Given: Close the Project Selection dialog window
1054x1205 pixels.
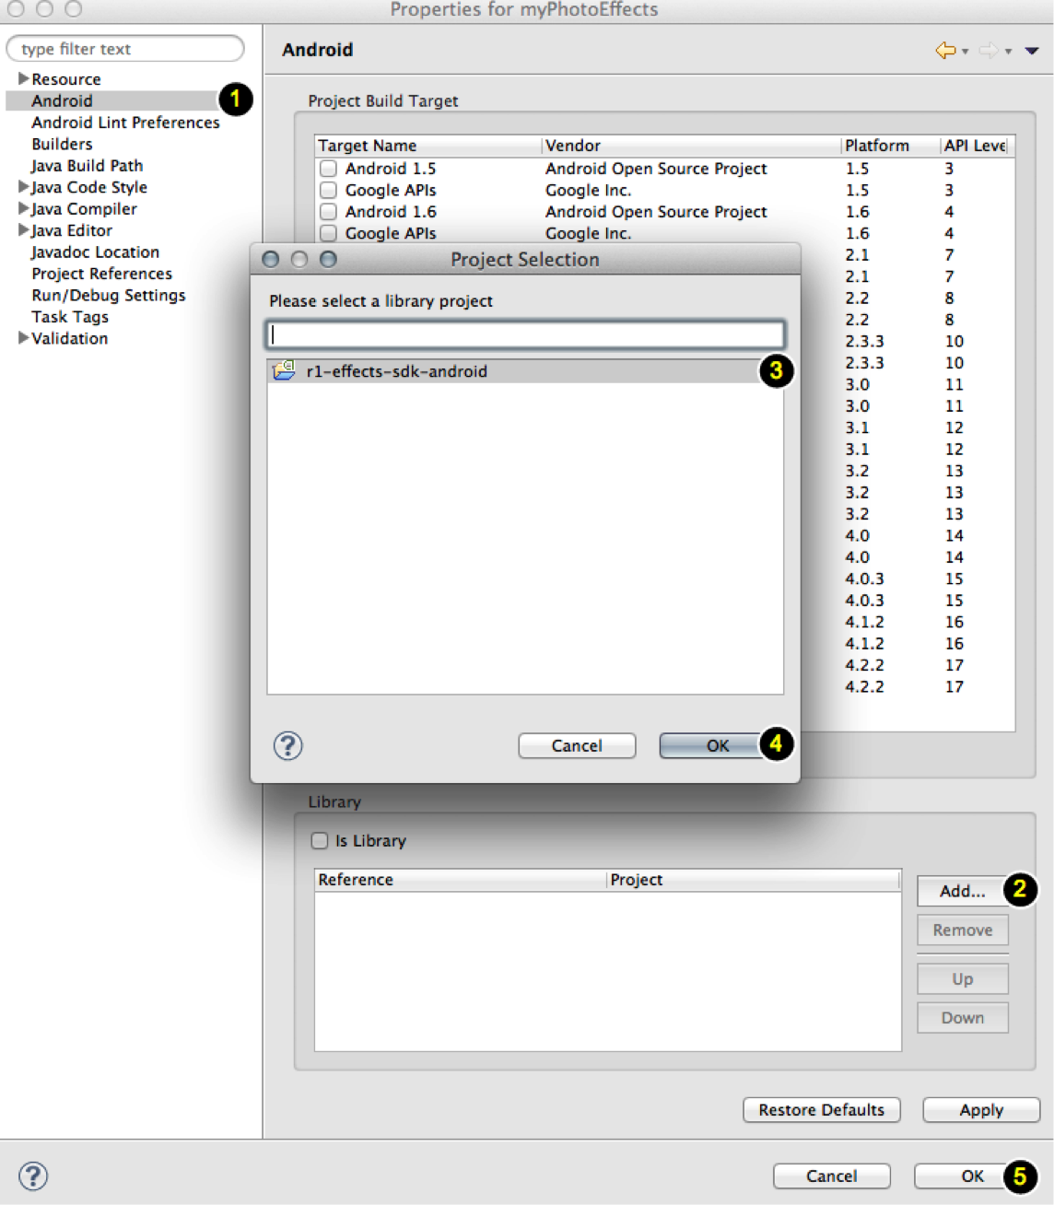Looking at the screenshot, I should 271,259.
